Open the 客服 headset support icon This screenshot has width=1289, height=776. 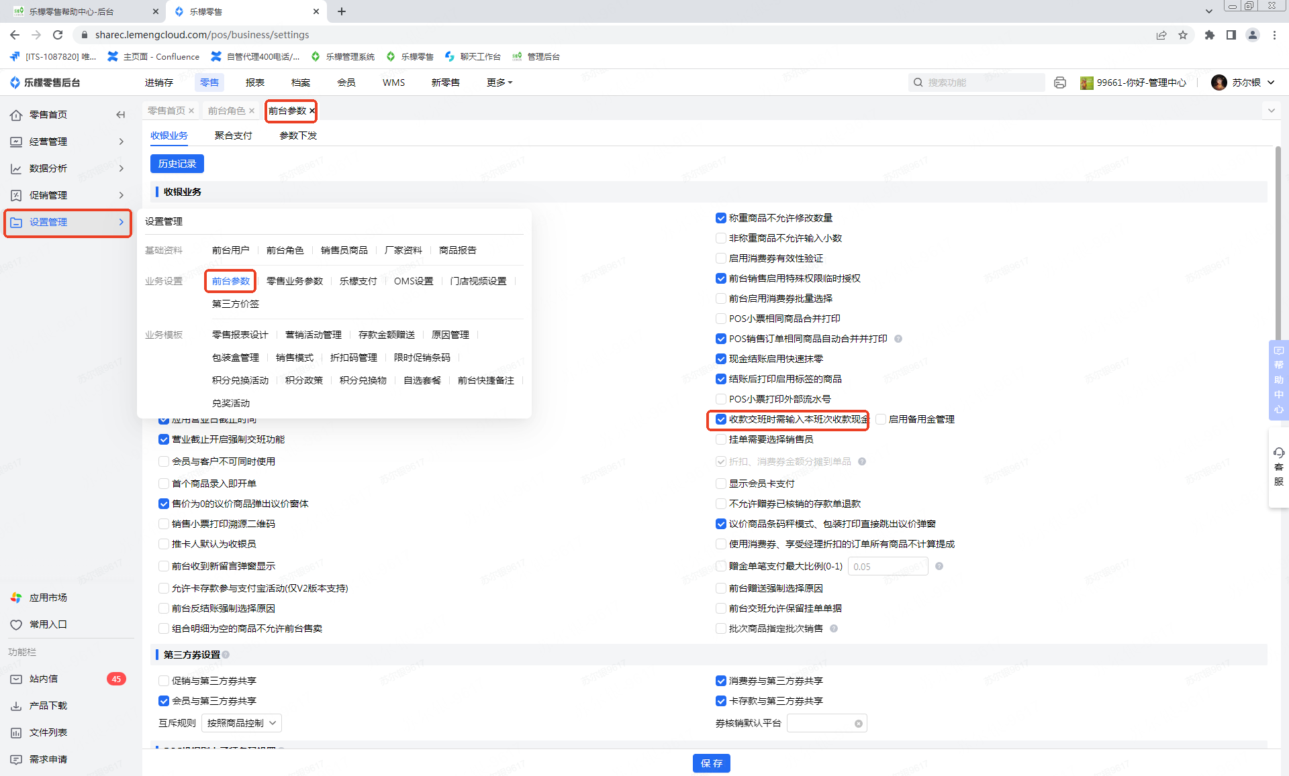click(x=1278, y=453)
